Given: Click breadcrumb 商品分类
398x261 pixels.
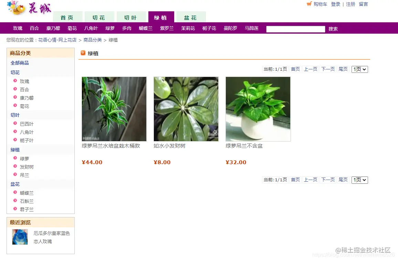Looking at the screenshot, I should [93, 40].
